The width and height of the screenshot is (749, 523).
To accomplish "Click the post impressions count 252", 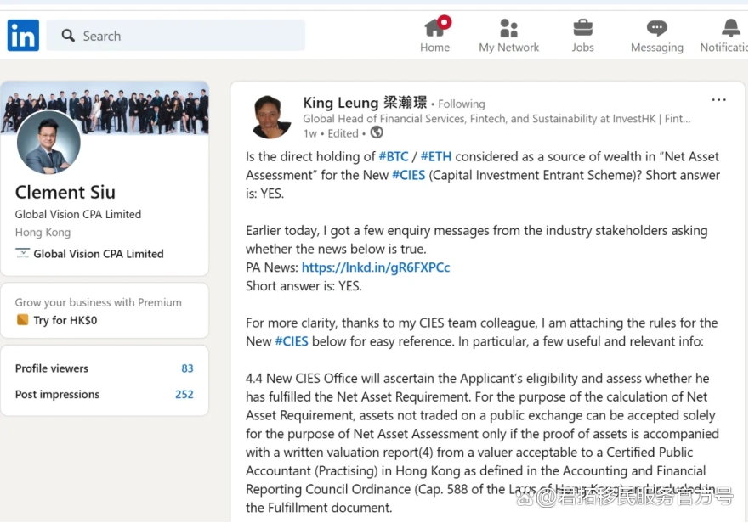I will [x=184, y=394].
